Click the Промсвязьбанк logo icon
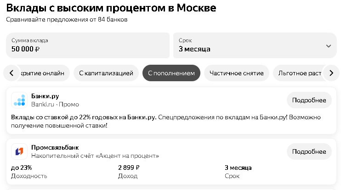Viewport: 341px width, 190px height. coord(19,151)
